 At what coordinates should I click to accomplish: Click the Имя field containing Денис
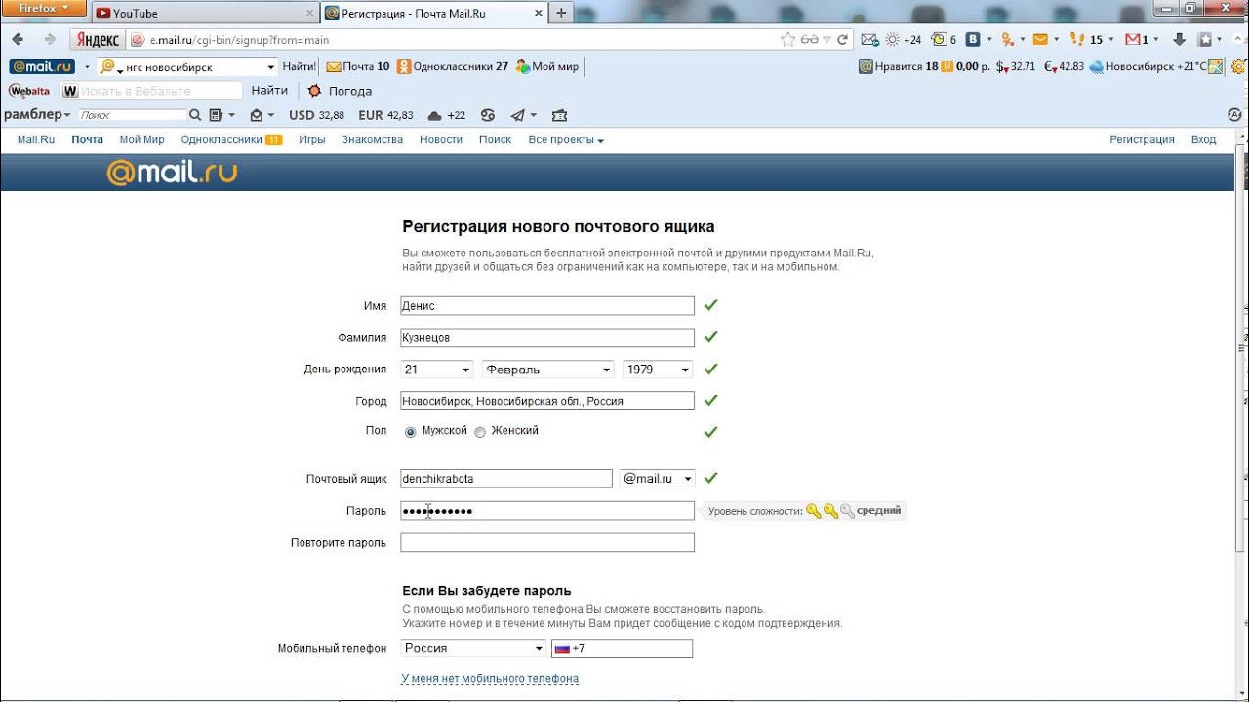click(x=547, y=306)
